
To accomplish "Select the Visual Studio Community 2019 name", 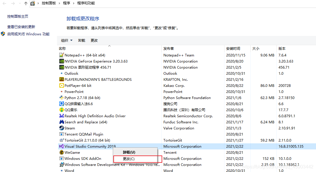I will point(90,146).
